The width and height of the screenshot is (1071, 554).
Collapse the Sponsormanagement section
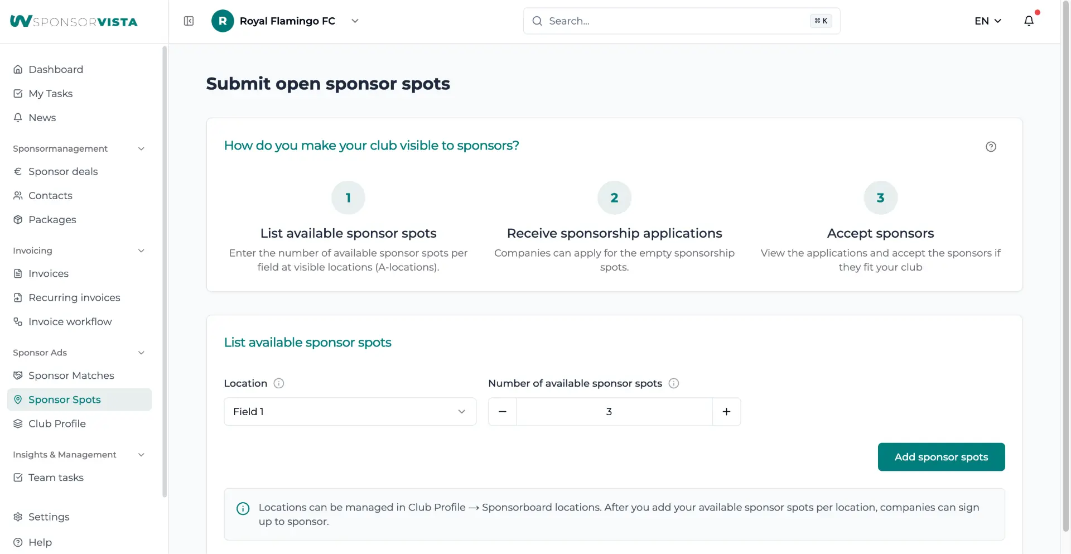(x=141, y=148)
